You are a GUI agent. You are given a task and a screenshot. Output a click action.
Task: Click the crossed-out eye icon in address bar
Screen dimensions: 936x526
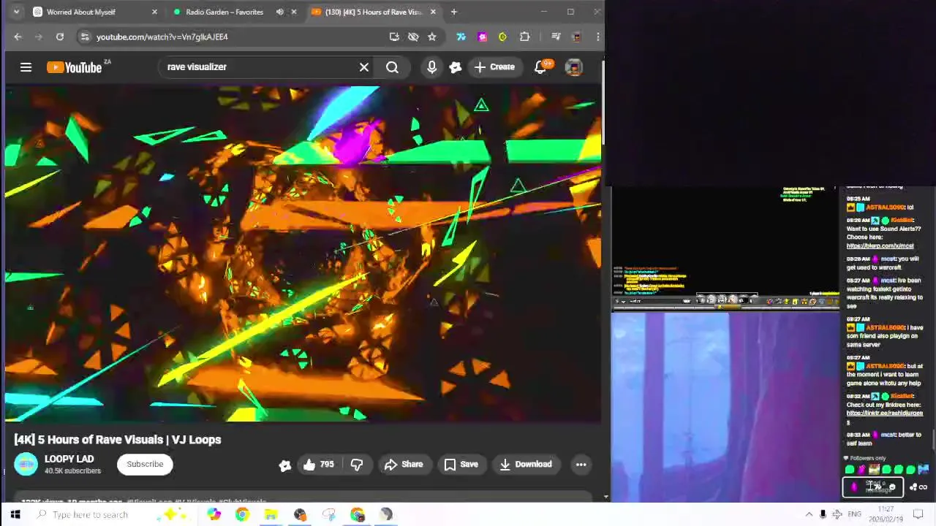(413, 37)
